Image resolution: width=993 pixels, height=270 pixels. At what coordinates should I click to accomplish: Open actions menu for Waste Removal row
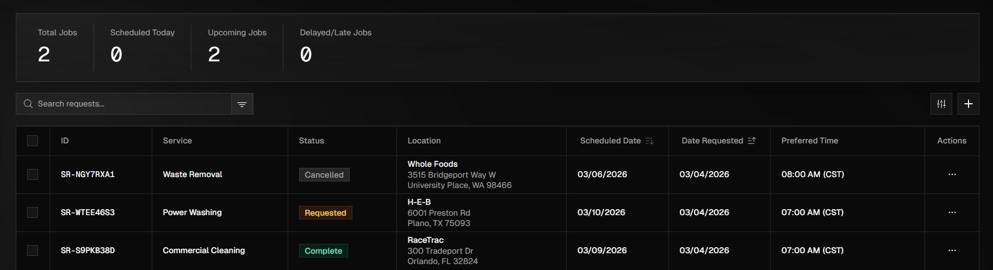(952, 174)
